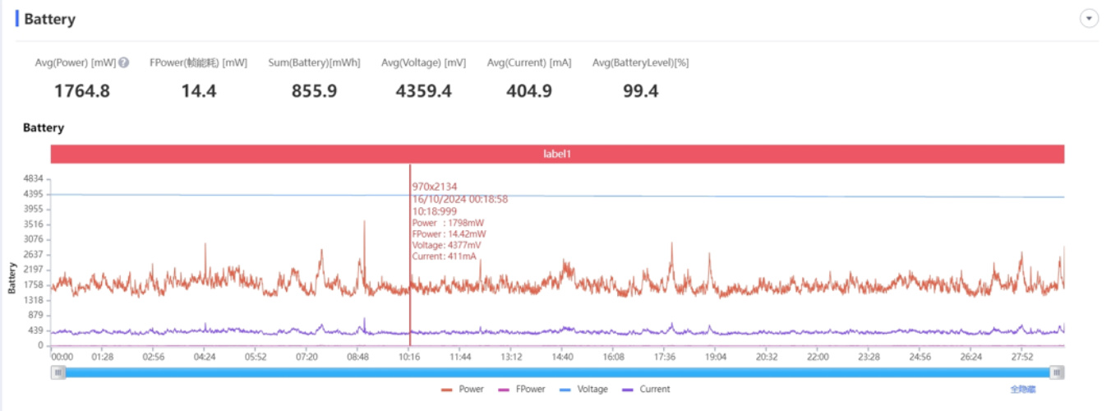Select the red label1 bar above the chart
The image size is (1111, 411).
tap(557, 154)
